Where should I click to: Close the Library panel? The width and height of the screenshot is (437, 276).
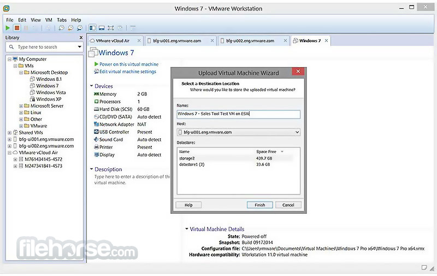coord(81,37)
